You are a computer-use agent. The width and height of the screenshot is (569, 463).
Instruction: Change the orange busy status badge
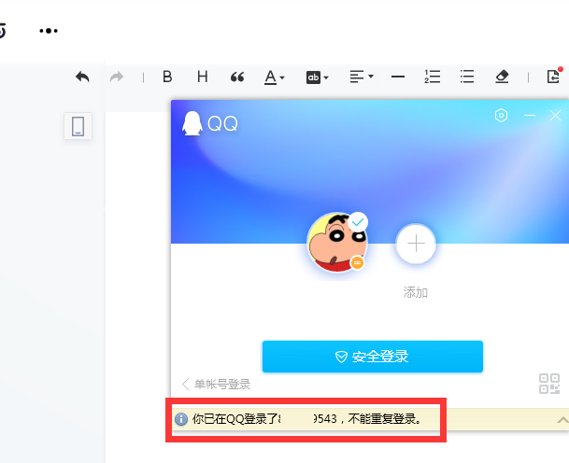(357, 262)
